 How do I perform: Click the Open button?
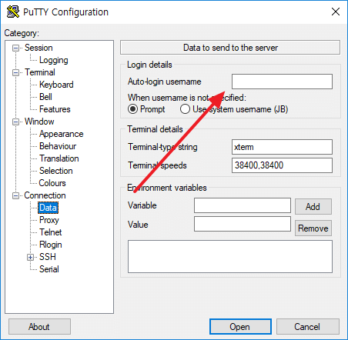(x=240, y=327)
